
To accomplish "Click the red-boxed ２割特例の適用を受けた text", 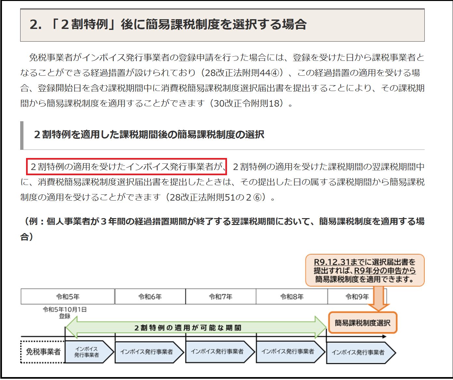I will pyautogui.click(x=127, y=167).
